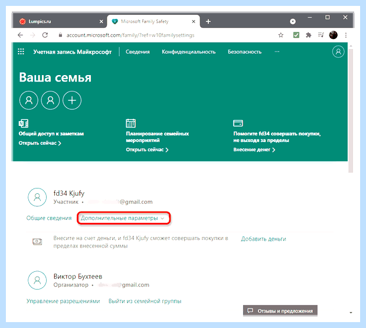Open the Chrome three-dot menu
This screenshot has height=328, width=366.
[346, 35]
